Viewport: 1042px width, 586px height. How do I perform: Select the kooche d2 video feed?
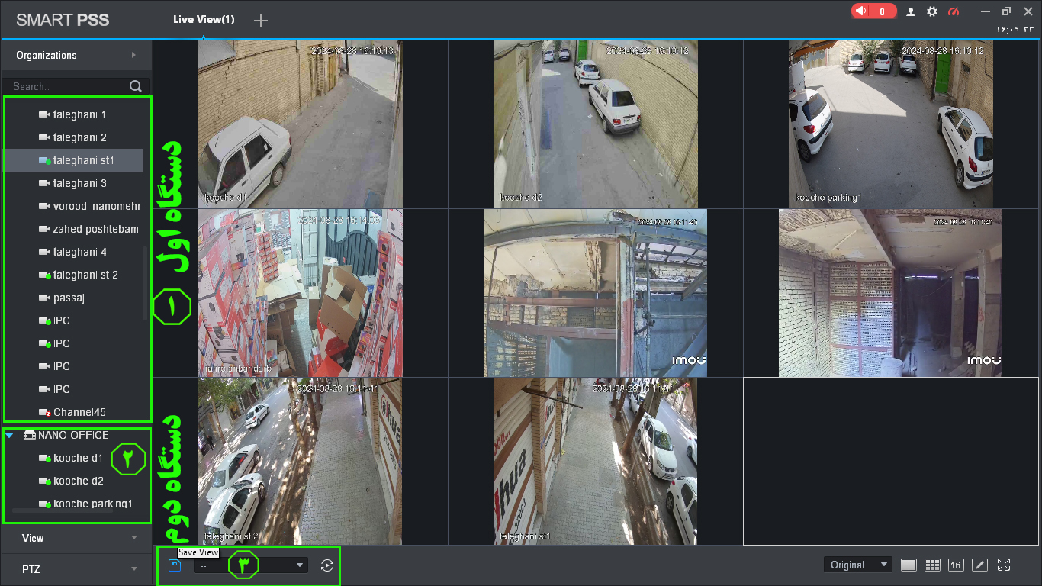pyautogui.click(x=596, y=124)
